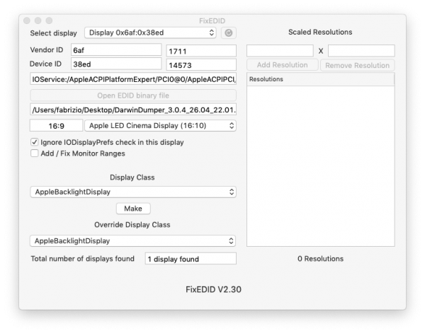Click the Device ID decimal field 14573

pyautogui.click(x=201, y=65)
